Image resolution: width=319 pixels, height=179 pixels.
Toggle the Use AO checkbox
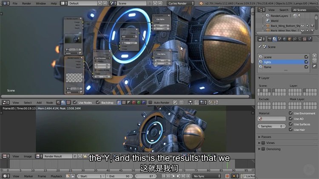click(291, 119)
